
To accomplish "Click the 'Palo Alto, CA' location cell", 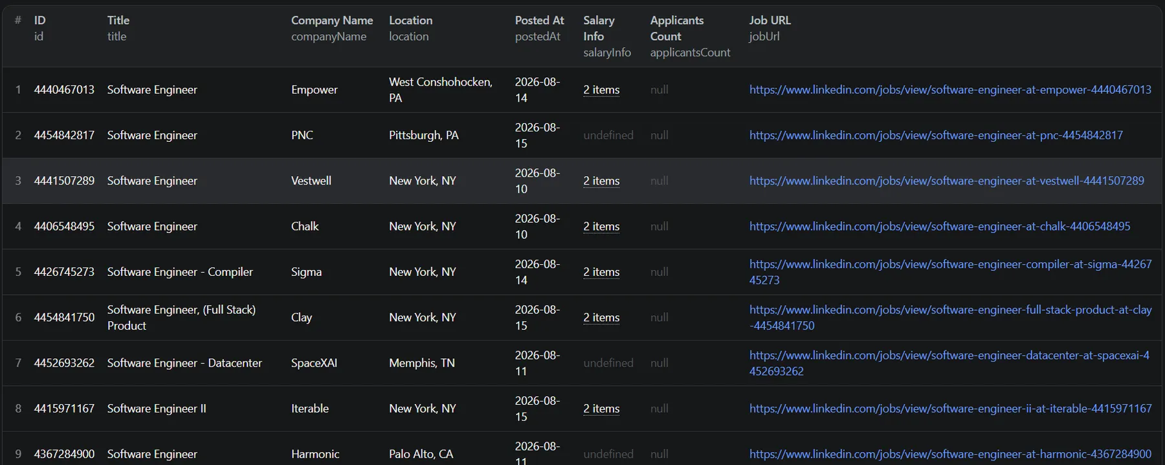I will coord(421,454).
